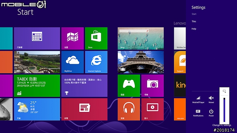Screen dimensions: 237x133
Task: Open the Calendar tile
Action: tap(37, 38)
